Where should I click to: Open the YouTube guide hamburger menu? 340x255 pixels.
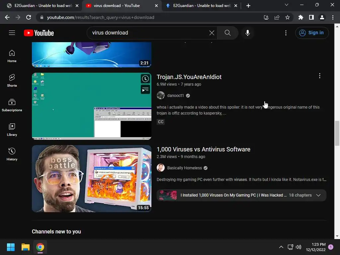tap(12, 33)
